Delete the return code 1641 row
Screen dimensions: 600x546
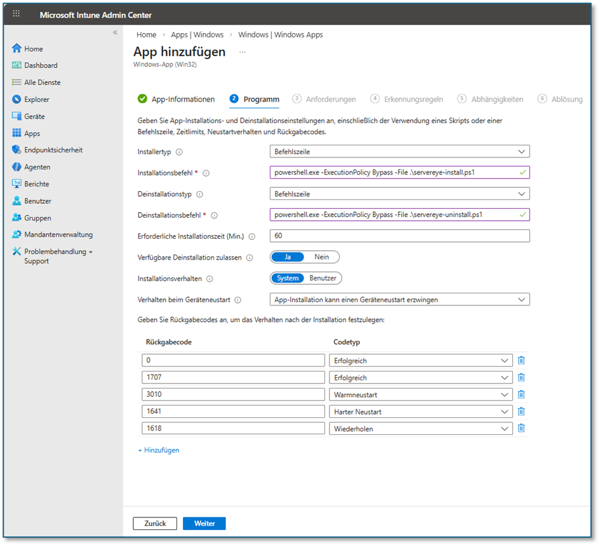(x=521, y=411)
